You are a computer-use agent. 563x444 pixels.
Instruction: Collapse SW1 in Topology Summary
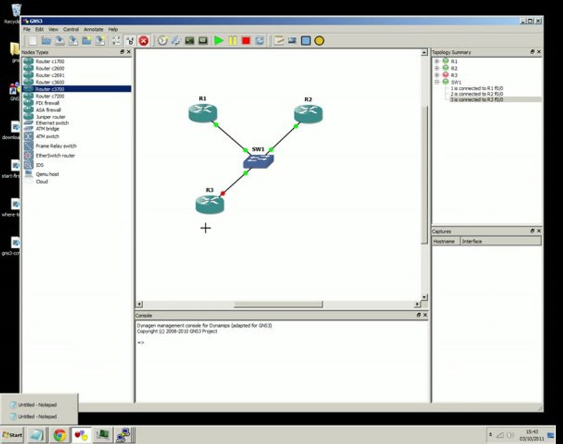coord(437,82)
